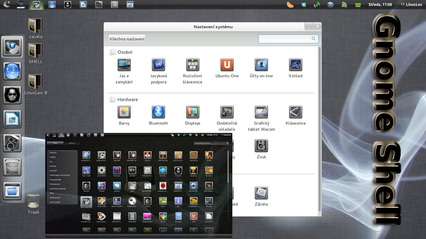
Task: Open Bluetooth in Nastavení systému
Action: [158, 115]
